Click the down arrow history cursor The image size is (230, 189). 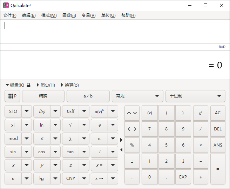(x=135, y=113)
